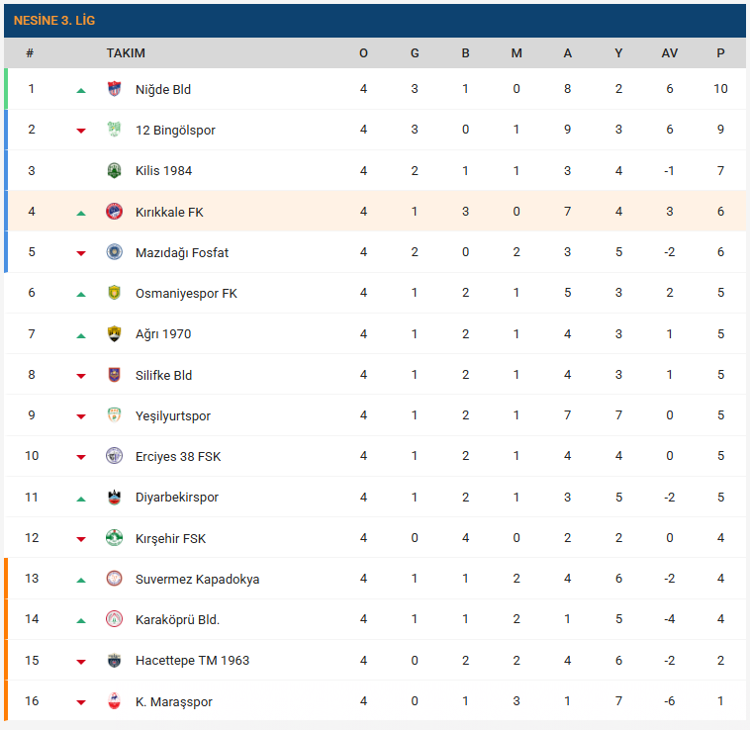Click the Osmaniyespor FK club crest
The image size is (750, 730).
coord(114,293)
